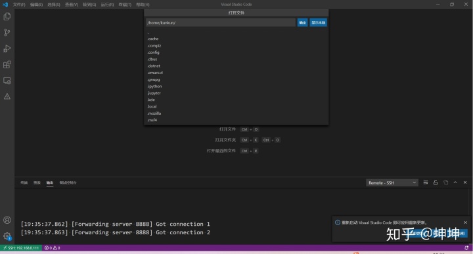Click the 打开文件夹 shortcut hint text
The image size is (473, 254).
[x=225, y=140]
